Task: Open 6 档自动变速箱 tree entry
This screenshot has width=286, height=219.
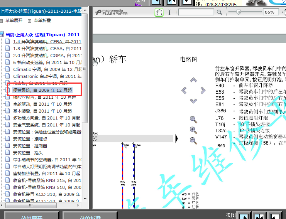Action: [x=47, y=62]
